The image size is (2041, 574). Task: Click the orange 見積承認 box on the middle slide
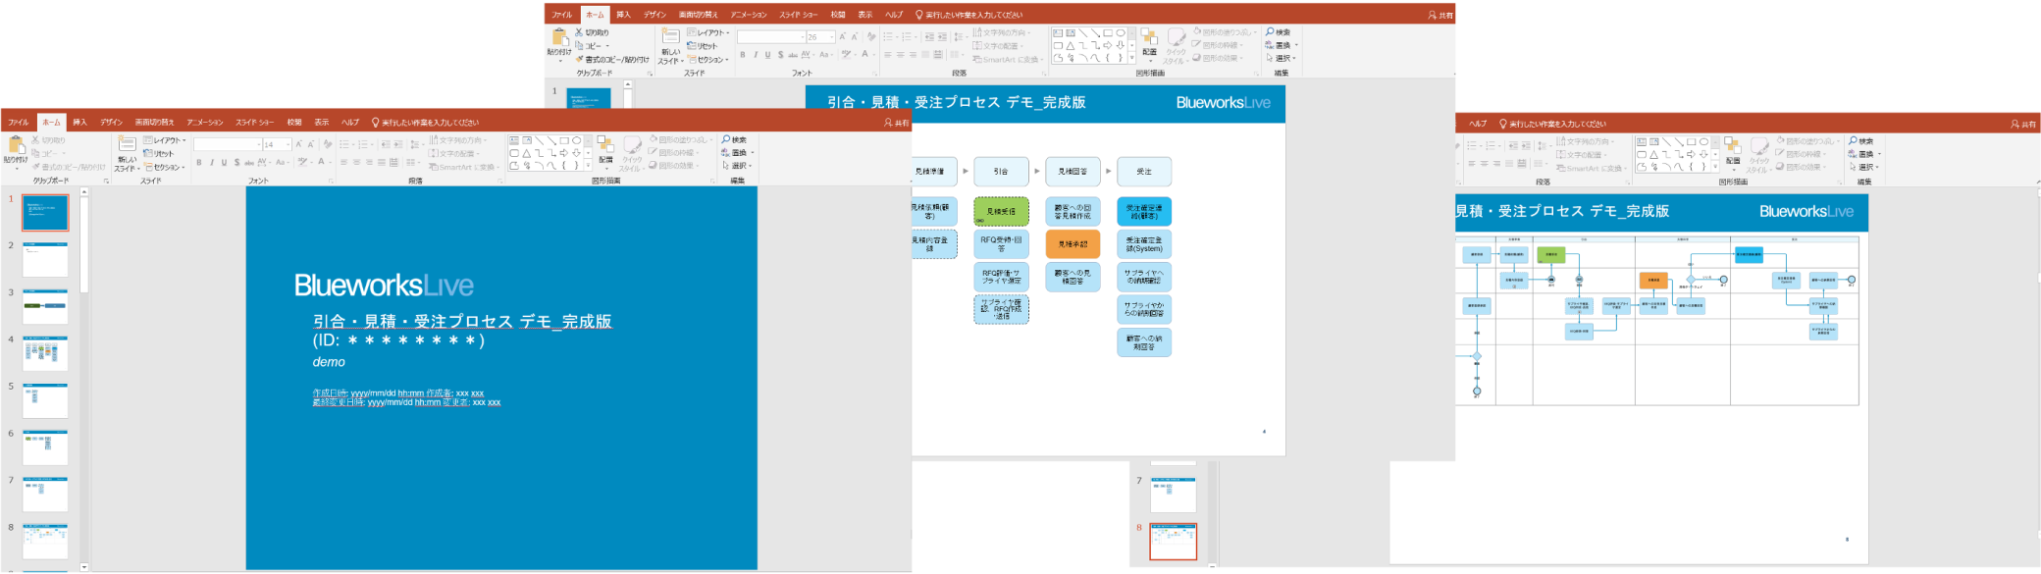1073,243
